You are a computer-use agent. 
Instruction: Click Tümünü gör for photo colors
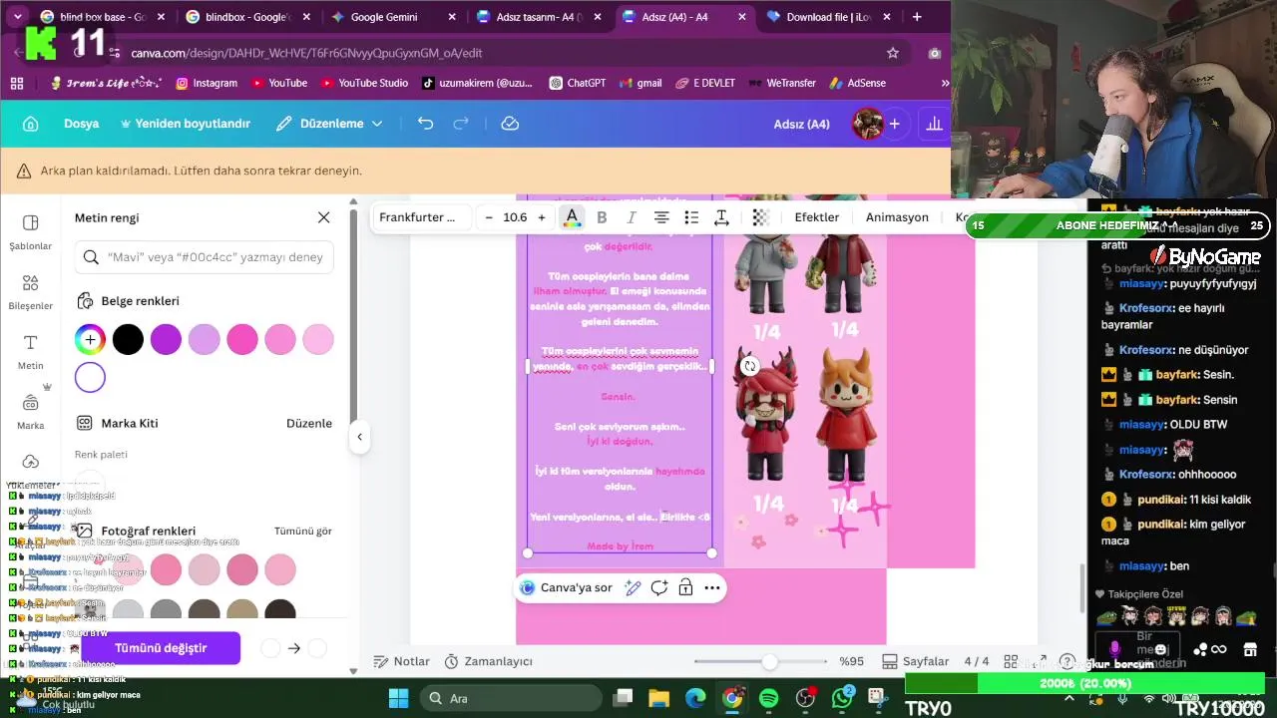pyautogui.click(x=303, y=532)
